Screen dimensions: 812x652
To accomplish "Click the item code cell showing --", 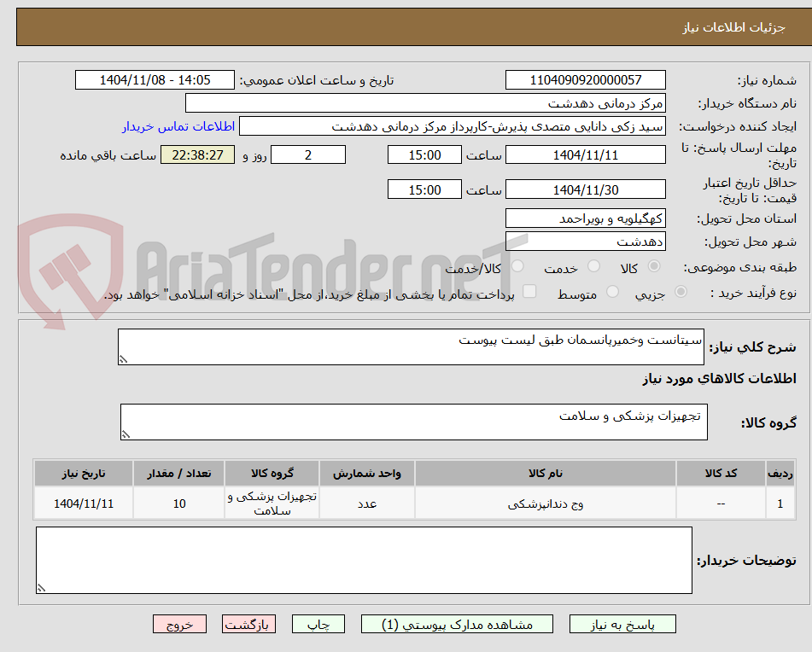I will (x=721, y=504).
